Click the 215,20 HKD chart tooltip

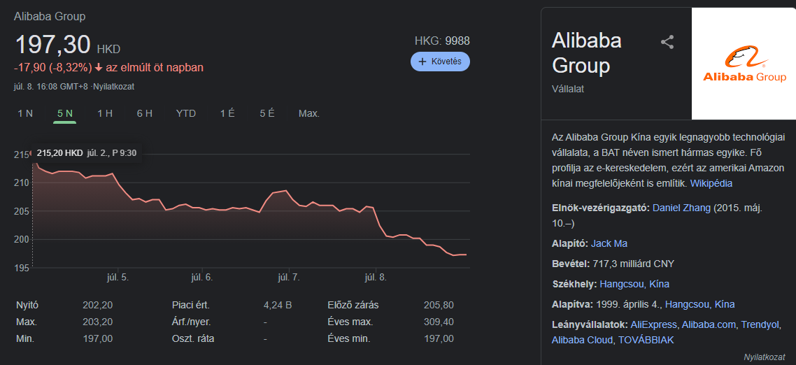click(87, 152)
